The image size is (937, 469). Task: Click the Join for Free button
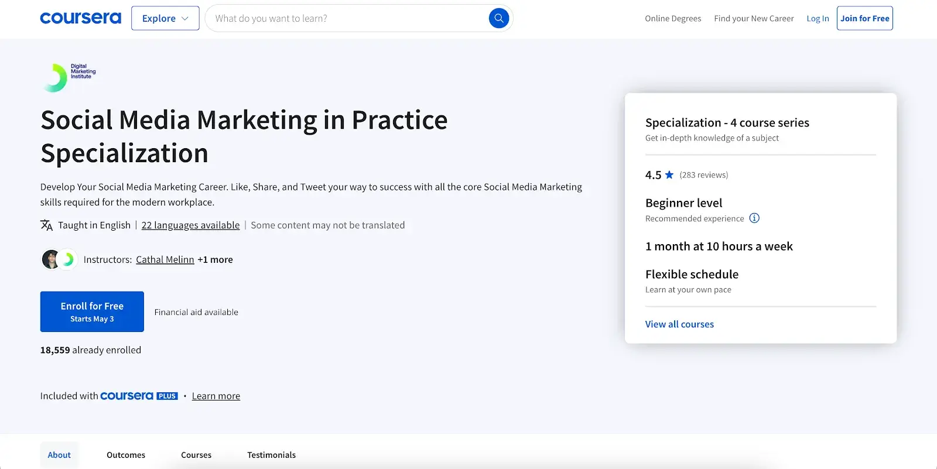pyautogui.click(x=864, y=18)
